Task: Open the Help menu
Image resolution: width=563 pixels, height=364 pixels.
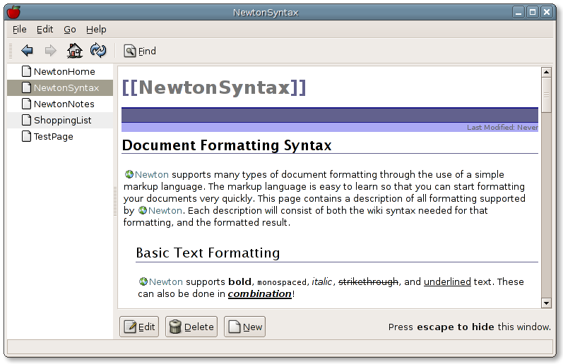Action: (x=96, y=30)
